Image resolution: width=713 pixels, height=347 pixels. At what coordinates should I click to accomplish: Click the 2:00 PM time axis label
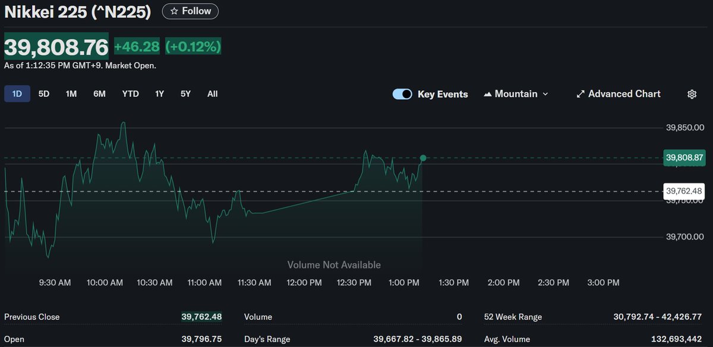(x=503, y=283)
